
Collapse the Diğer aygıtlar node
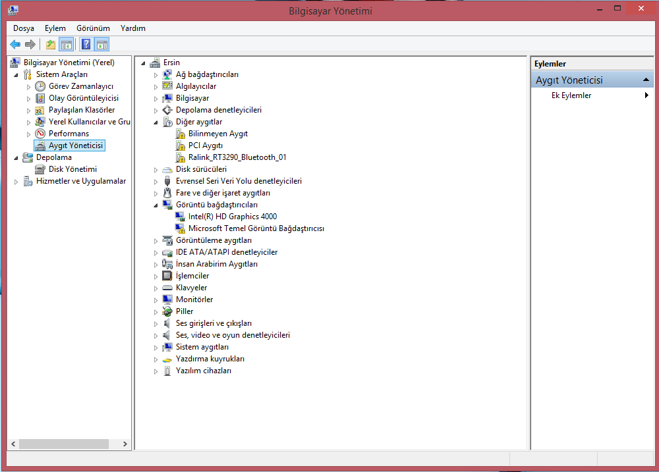(x=156, y=122)
